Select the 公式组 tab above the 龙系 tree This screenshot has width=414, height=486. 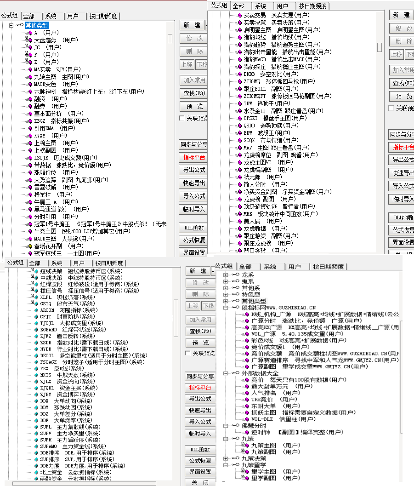point(224,266)
